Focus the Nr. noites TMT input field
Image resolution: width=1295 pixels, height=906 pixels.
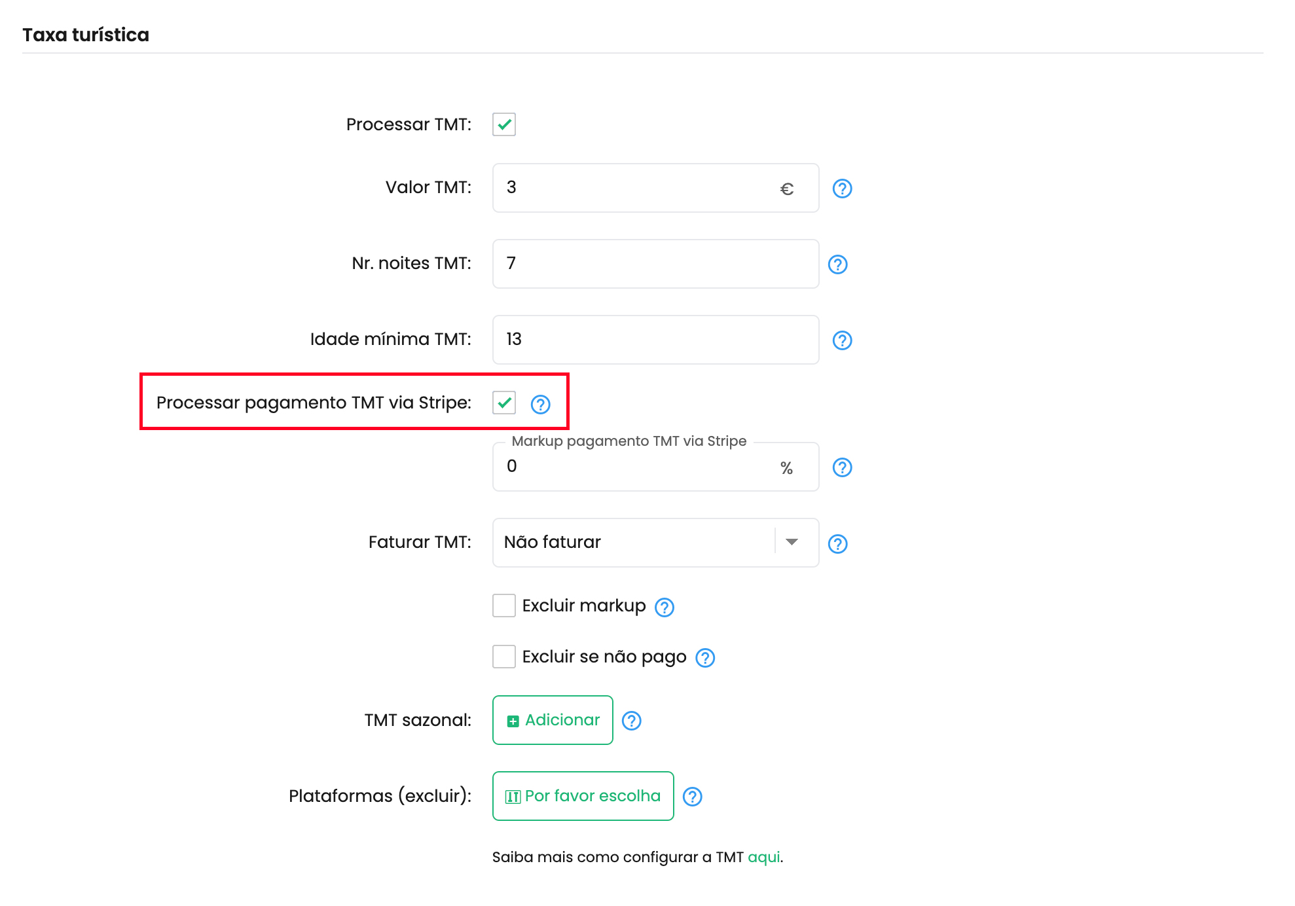655,264
